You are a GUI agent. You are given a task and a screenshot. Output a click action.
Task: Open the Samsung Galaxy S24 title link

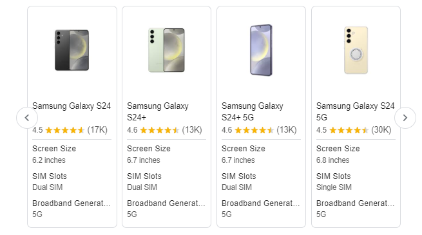(72, 106)
